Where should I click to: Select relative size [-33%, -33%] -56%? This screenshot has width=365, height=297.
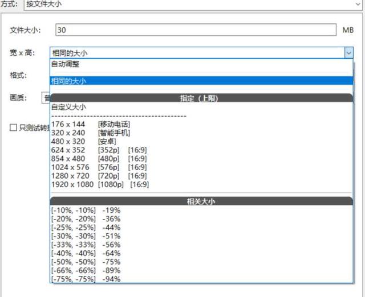pyautogui.click(x=201, y=245)
